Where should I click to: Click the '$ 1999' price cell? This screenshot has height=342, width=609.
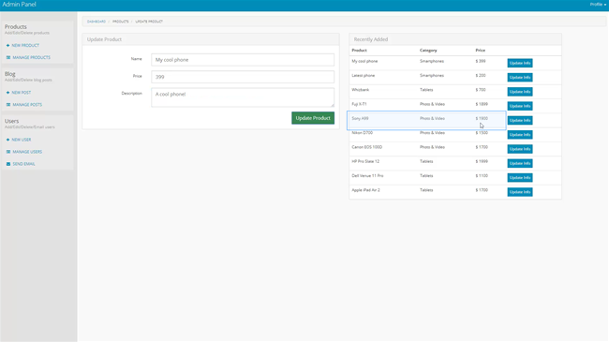pyautogui.click(x=482, y=161)
